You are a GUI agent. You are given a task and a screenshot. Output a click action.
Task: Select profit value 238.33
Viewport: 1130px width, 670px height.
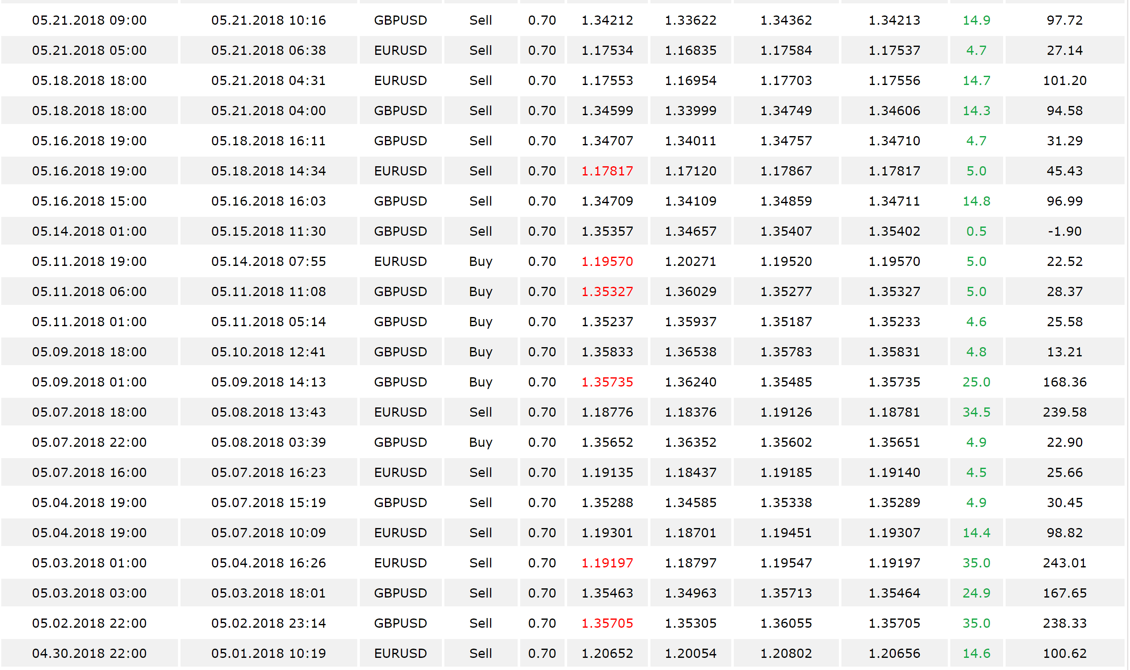point(1065,624)
